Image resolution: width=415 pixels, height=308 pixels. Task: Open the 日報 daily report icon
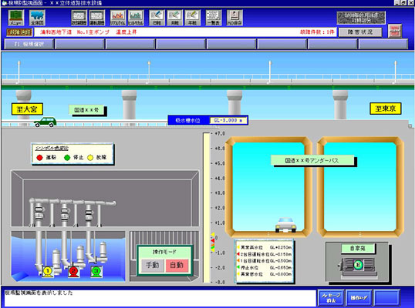click(x=157, y=18)
